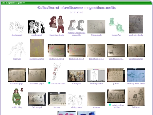Open the Fallen Angel link
153x115 pixels.
(37, 107)
